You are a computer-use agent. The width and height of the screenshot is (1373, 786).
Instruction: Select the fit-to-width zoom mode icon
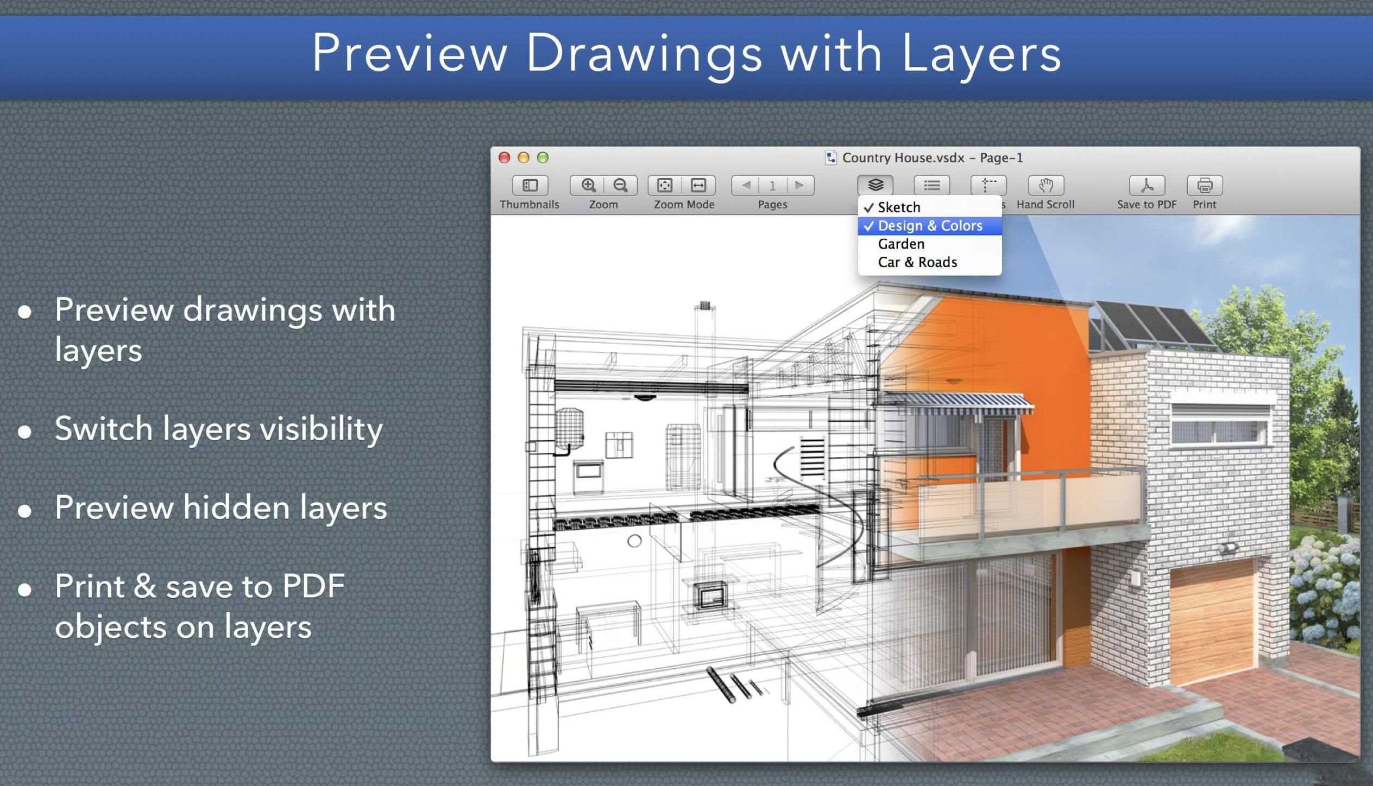point(698,185)
